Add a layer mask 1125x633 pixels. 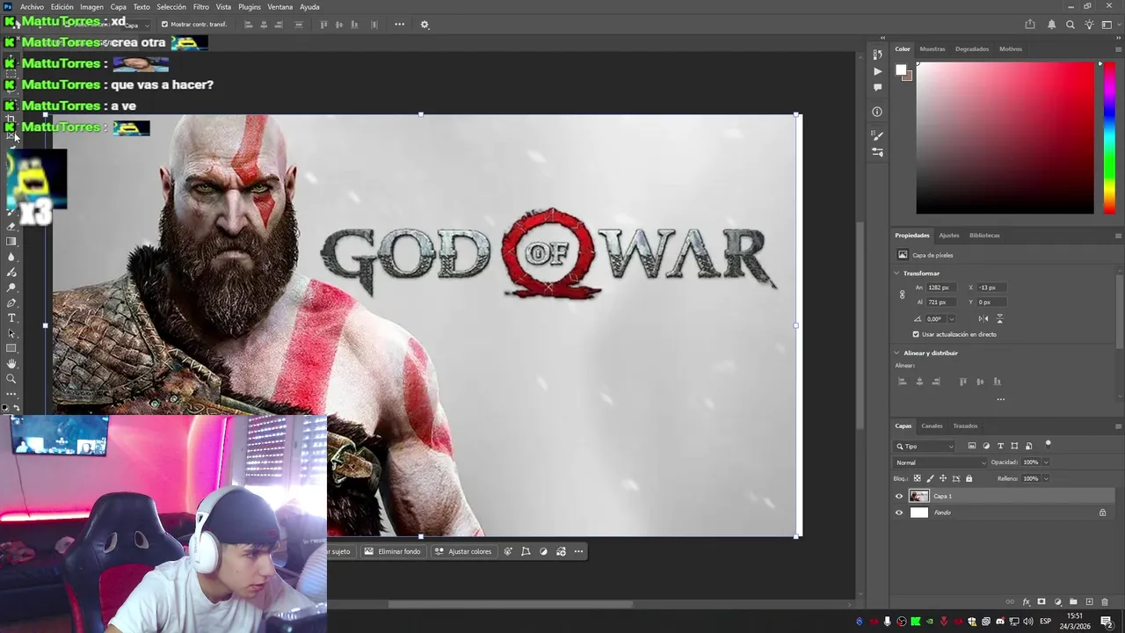click(x=1042, y=602)
